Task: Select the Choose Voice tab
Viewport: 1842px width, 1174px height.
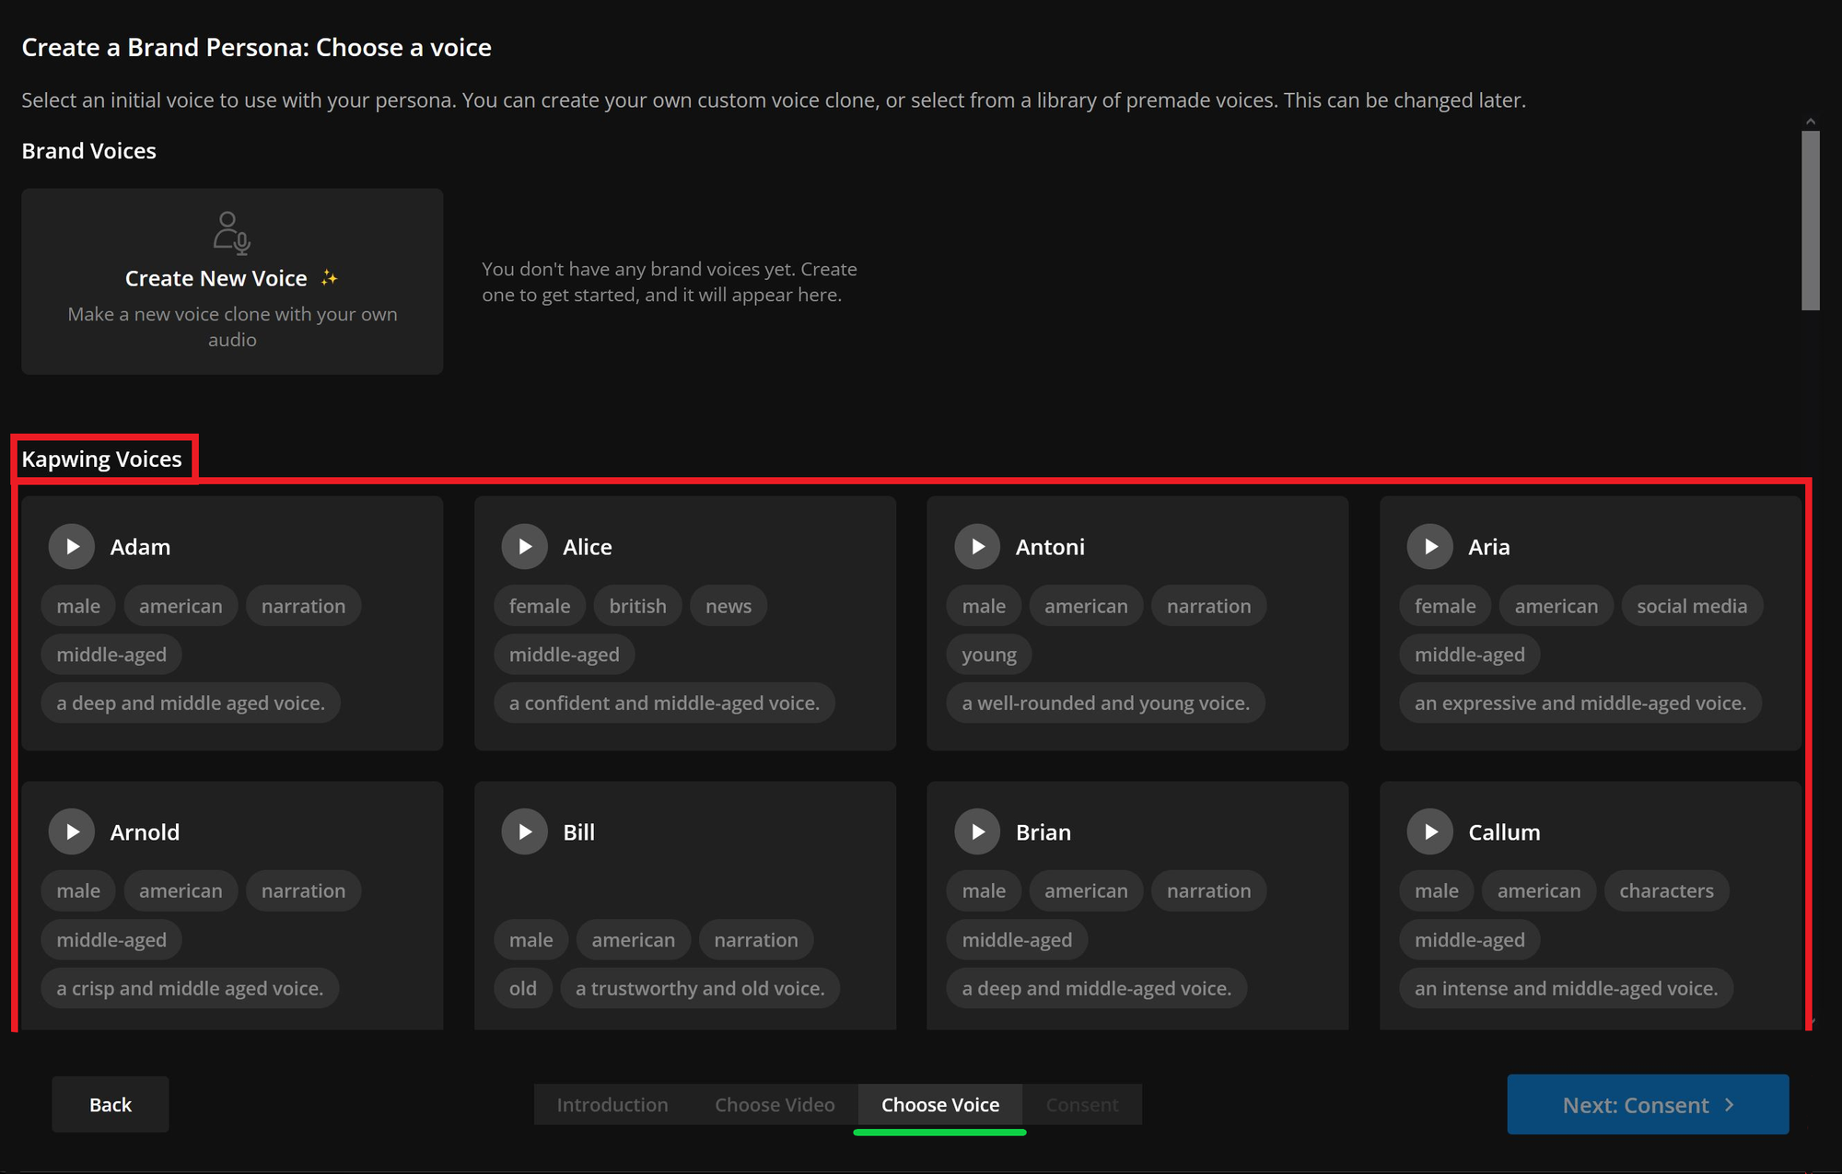Action: (x=939, y=1104)
